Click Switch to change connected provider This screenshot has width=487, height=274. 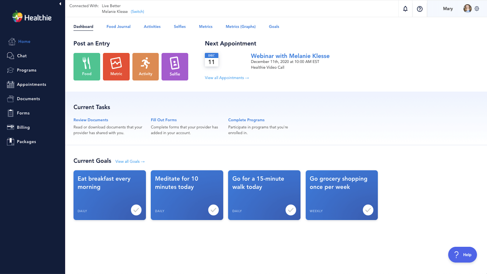pos(137,12)
